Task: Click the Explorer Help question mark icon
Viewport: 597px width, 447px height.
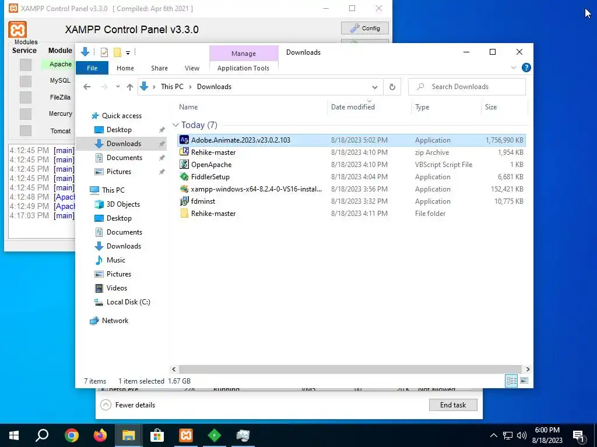Action: pos(526,68)
